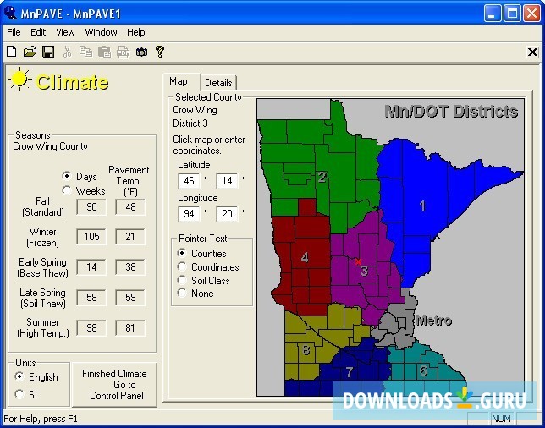Click Late Spring days field showing 58
Image resolution: width=545 pixels, height=428 pixels.
click(x=91, y=298)
